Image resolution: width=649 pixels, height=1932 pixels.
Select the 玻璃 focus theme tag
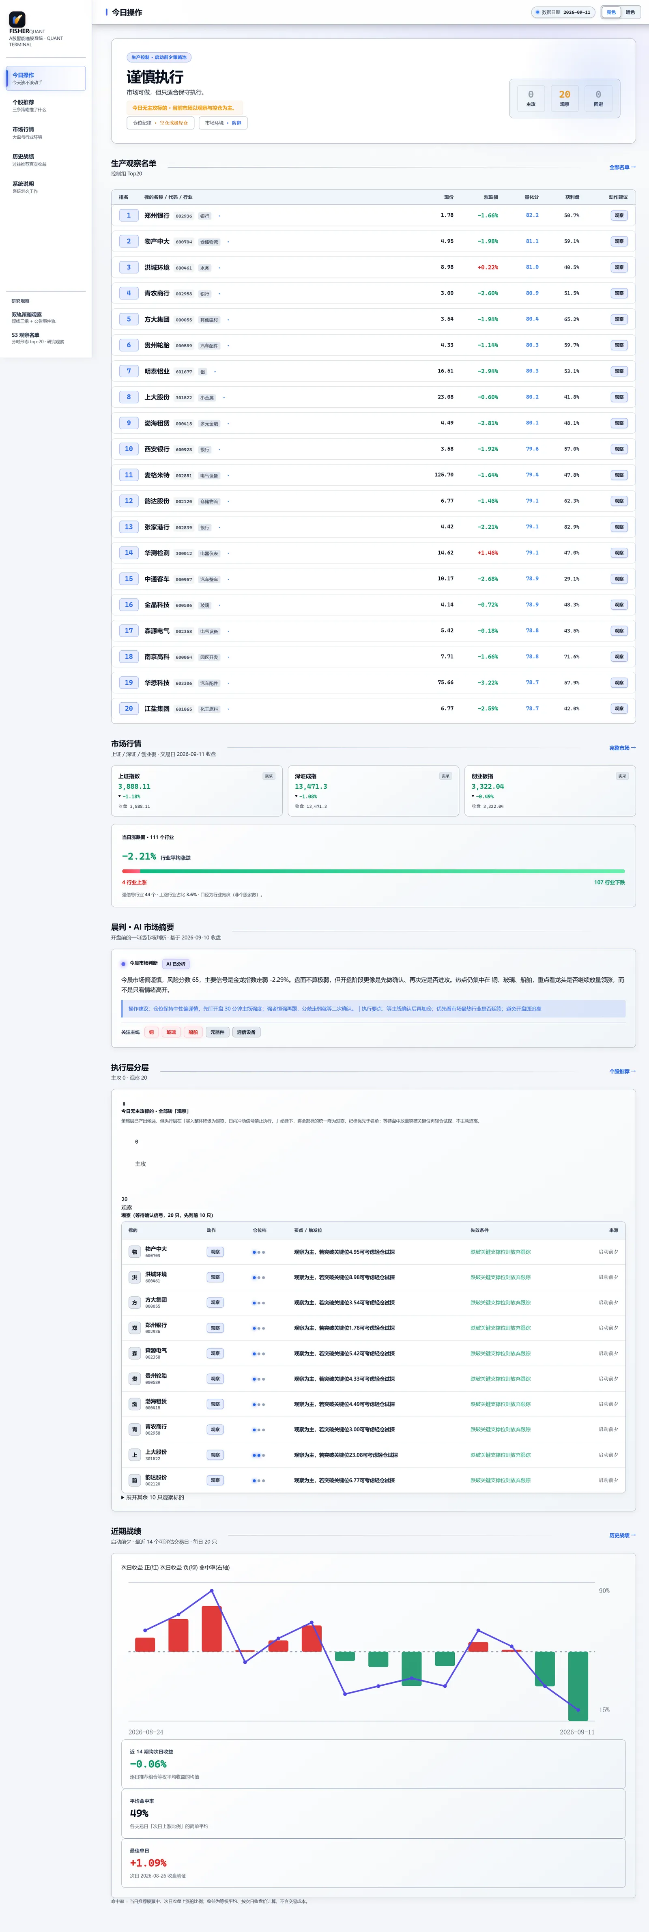point(171,1032)
